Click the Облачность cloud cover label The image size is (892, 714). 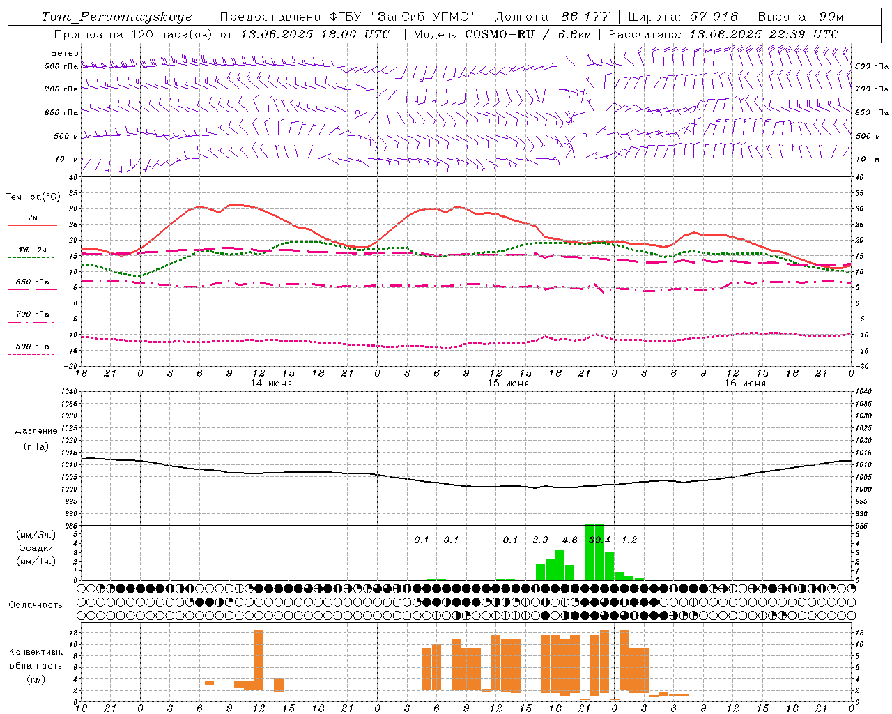36,605
